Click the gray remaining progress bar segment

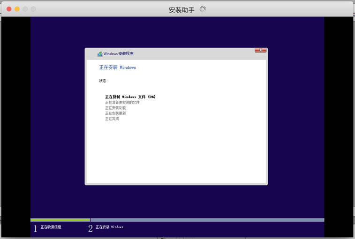point(207,220)
